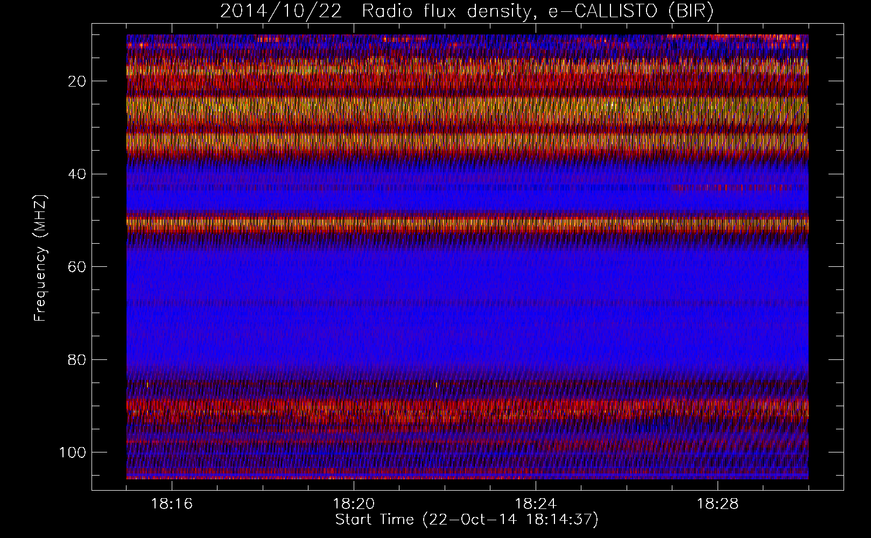This screenshot has height=538, width=871.
Task: Click the time tick label '18:28'
Action: coord(718,504)
